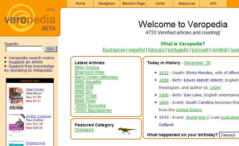
Task: Open the 10000 Myriostos article
Action: [90, 106]
